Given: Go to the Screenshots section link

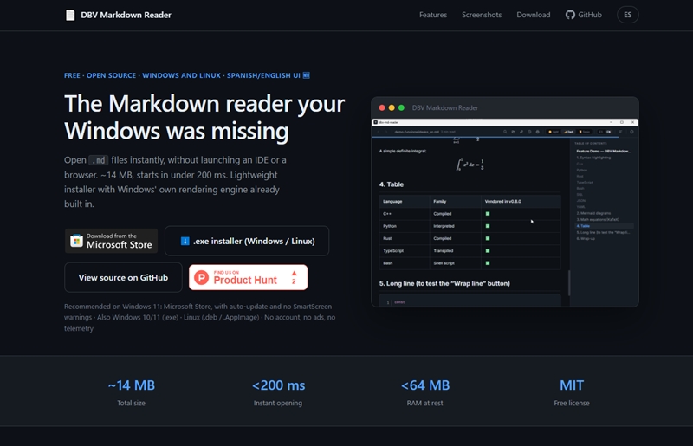Looking at the screenshot, I should pyautogui.click(x=482, y=15).
